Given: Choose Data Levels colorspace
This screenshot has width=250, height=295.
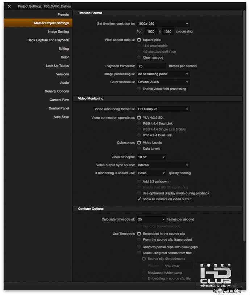Looking at the screenshot, I should (x=139, y=149).
